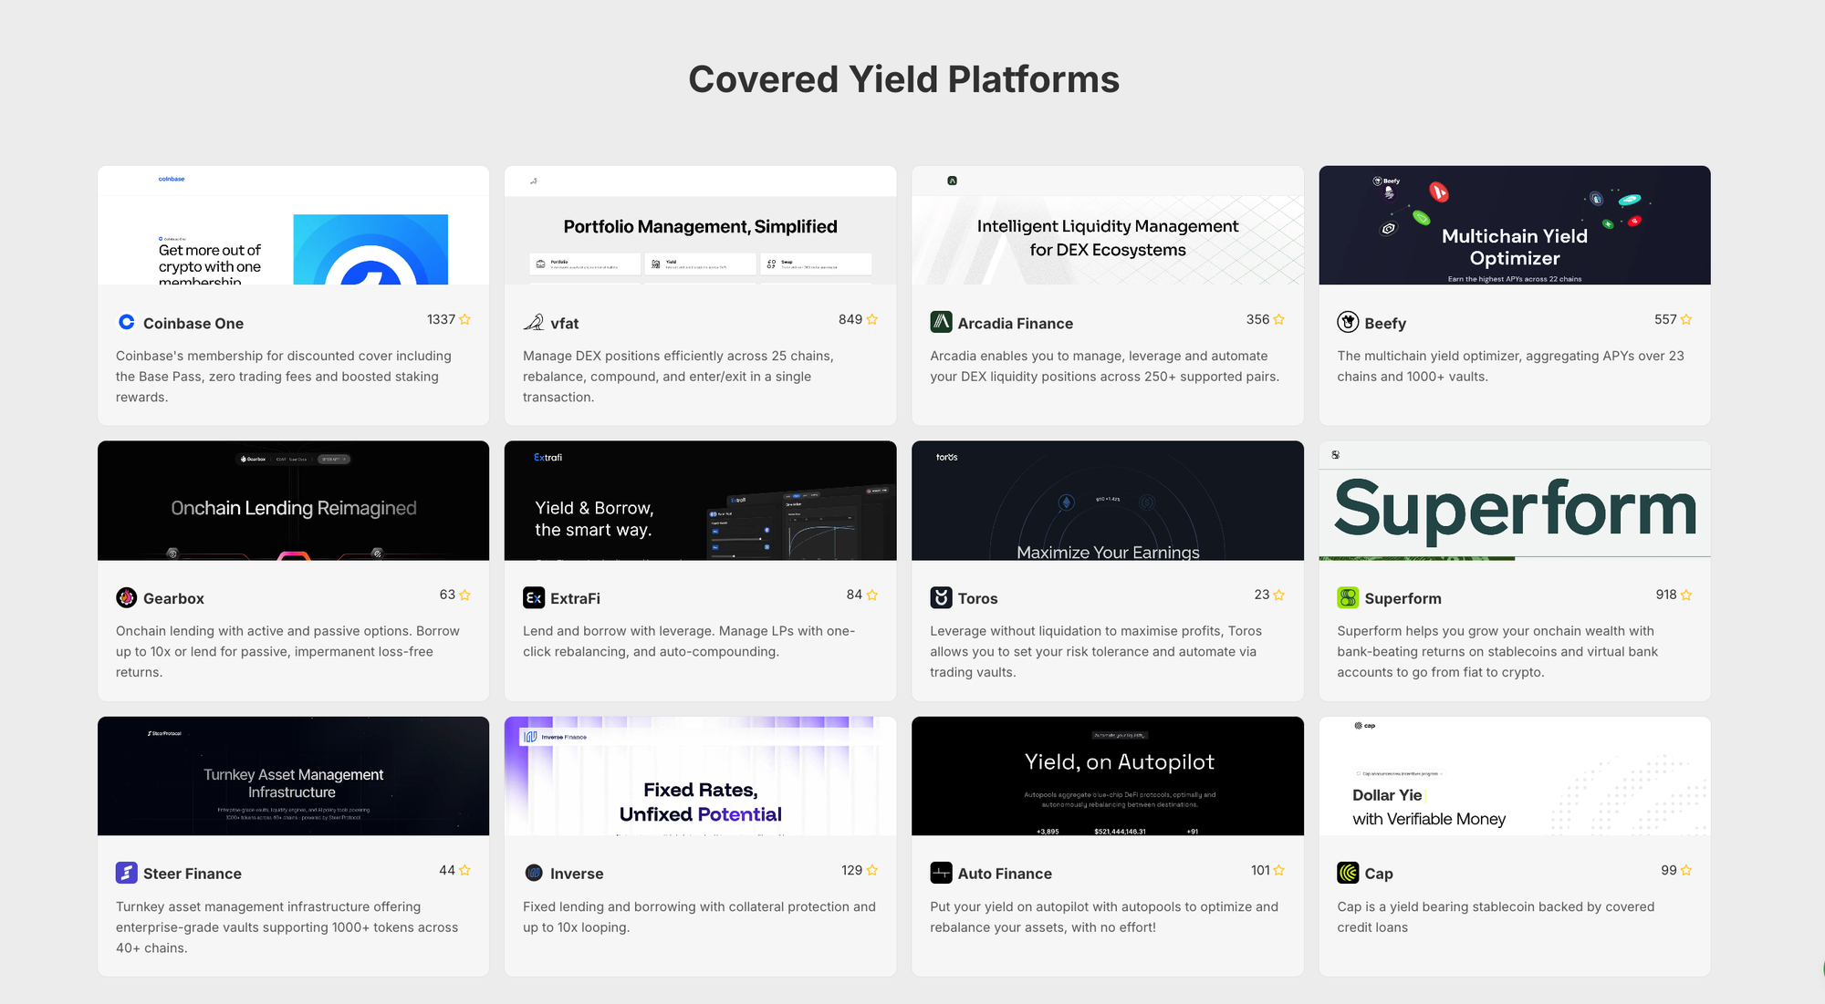Viewport: 1825px width, 1004px height.
Task: Open the Multichain Yield Optimizer preview image
Action: pyautogui.click(x=1515, y=225)
